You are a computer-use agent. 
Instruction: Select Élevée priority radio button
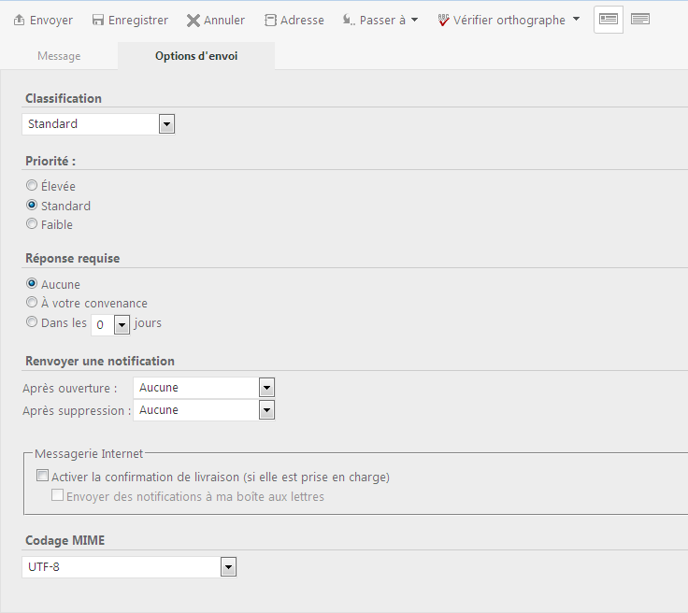point(32,185)
